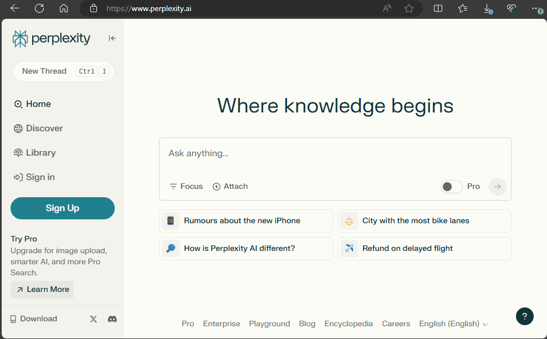Collapse the sidebar with the arrow icon
Viewport: 547px width, 339px height.
pos(112,38)
